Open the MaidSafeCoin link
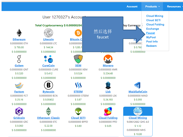 [x=138, y=92]
